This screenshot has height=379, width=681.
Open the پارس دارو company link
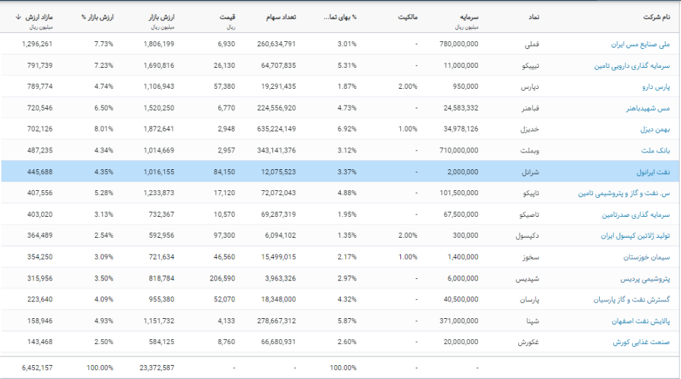[653, 87]
